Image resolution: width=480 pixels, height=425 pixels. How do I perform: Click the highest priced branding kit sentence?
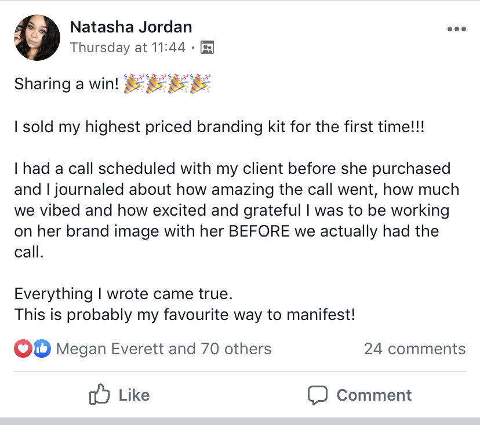tap(219, 127)
